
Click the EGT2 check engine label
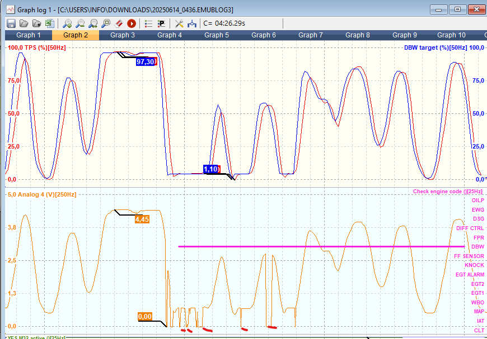click(477, 284)
